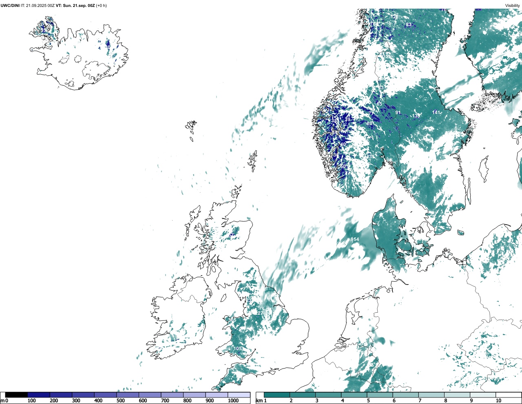This screenshot has width=522, height=404.
Task: Click the 3–4 km teal swatch
Action: (329, 395)
